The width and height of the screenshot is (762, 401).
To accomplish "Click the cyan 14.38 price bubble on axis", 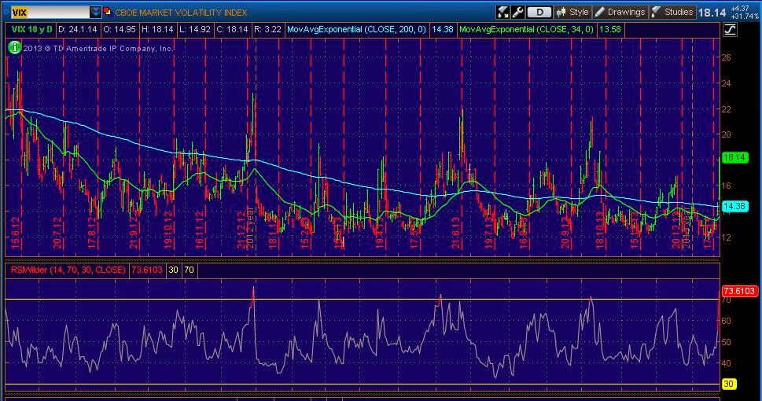I will pos(734,207).
